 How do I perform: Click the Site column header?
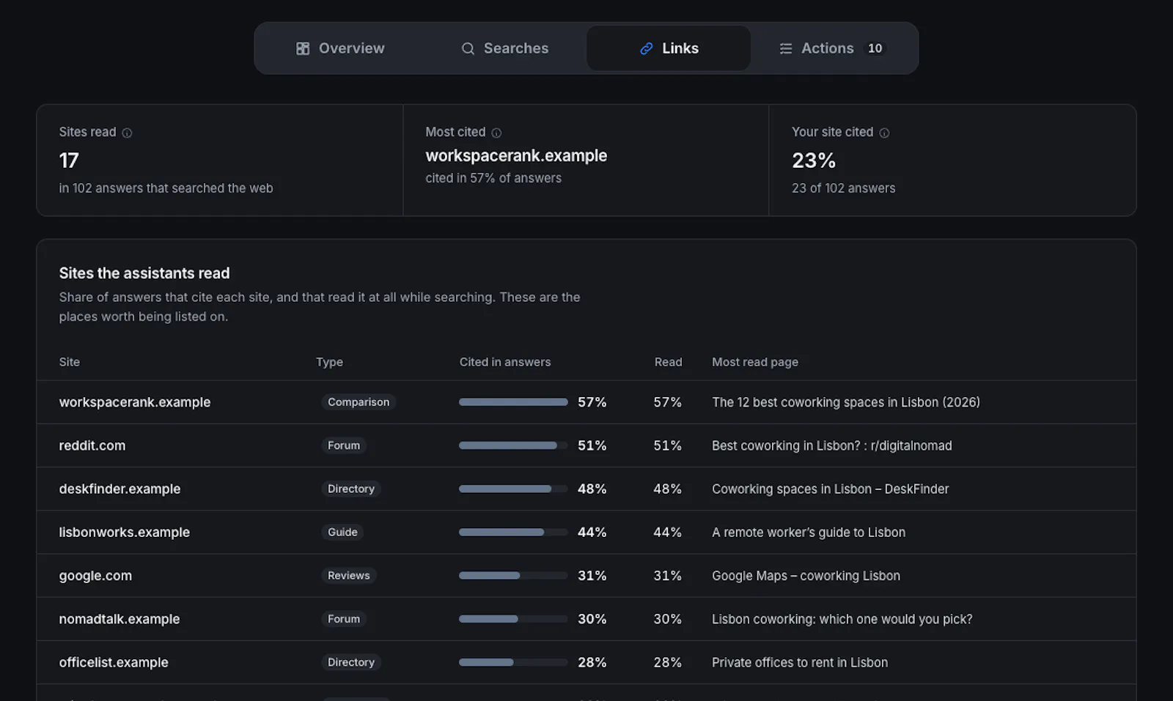70,362
